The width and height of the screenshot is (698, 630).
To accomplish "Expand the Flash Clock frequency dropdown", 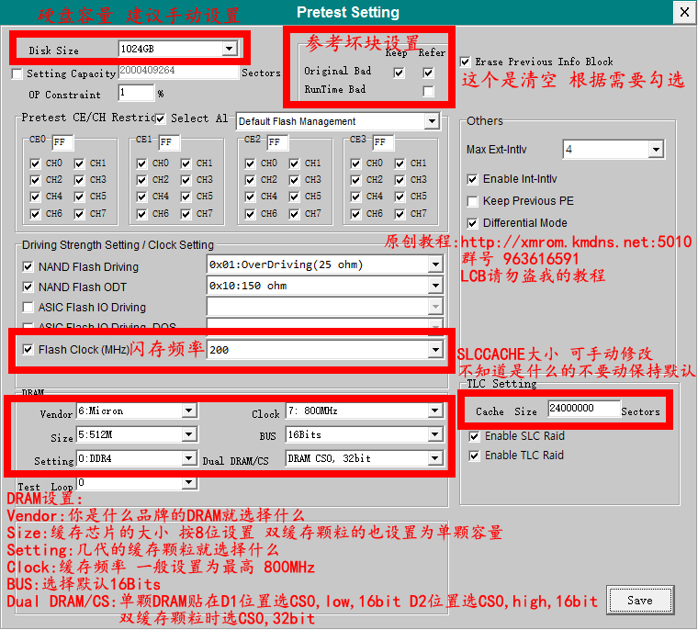I will point(435,350).
